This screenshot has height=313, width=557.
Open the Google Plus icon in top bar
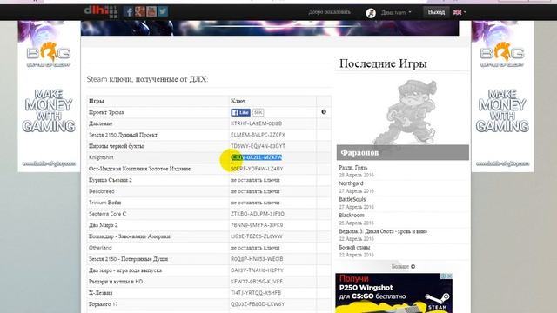140,11
